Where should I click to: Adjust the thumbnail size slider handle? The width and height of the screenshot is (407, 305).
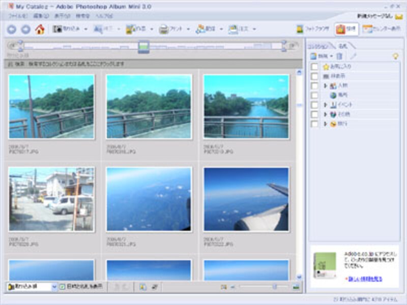coord(274,287)
